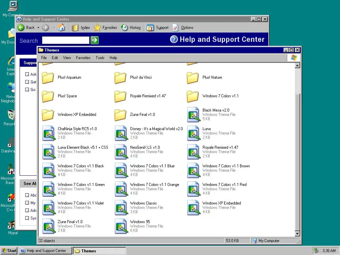Expand the 'Adv' See Also item

[31, 210]
